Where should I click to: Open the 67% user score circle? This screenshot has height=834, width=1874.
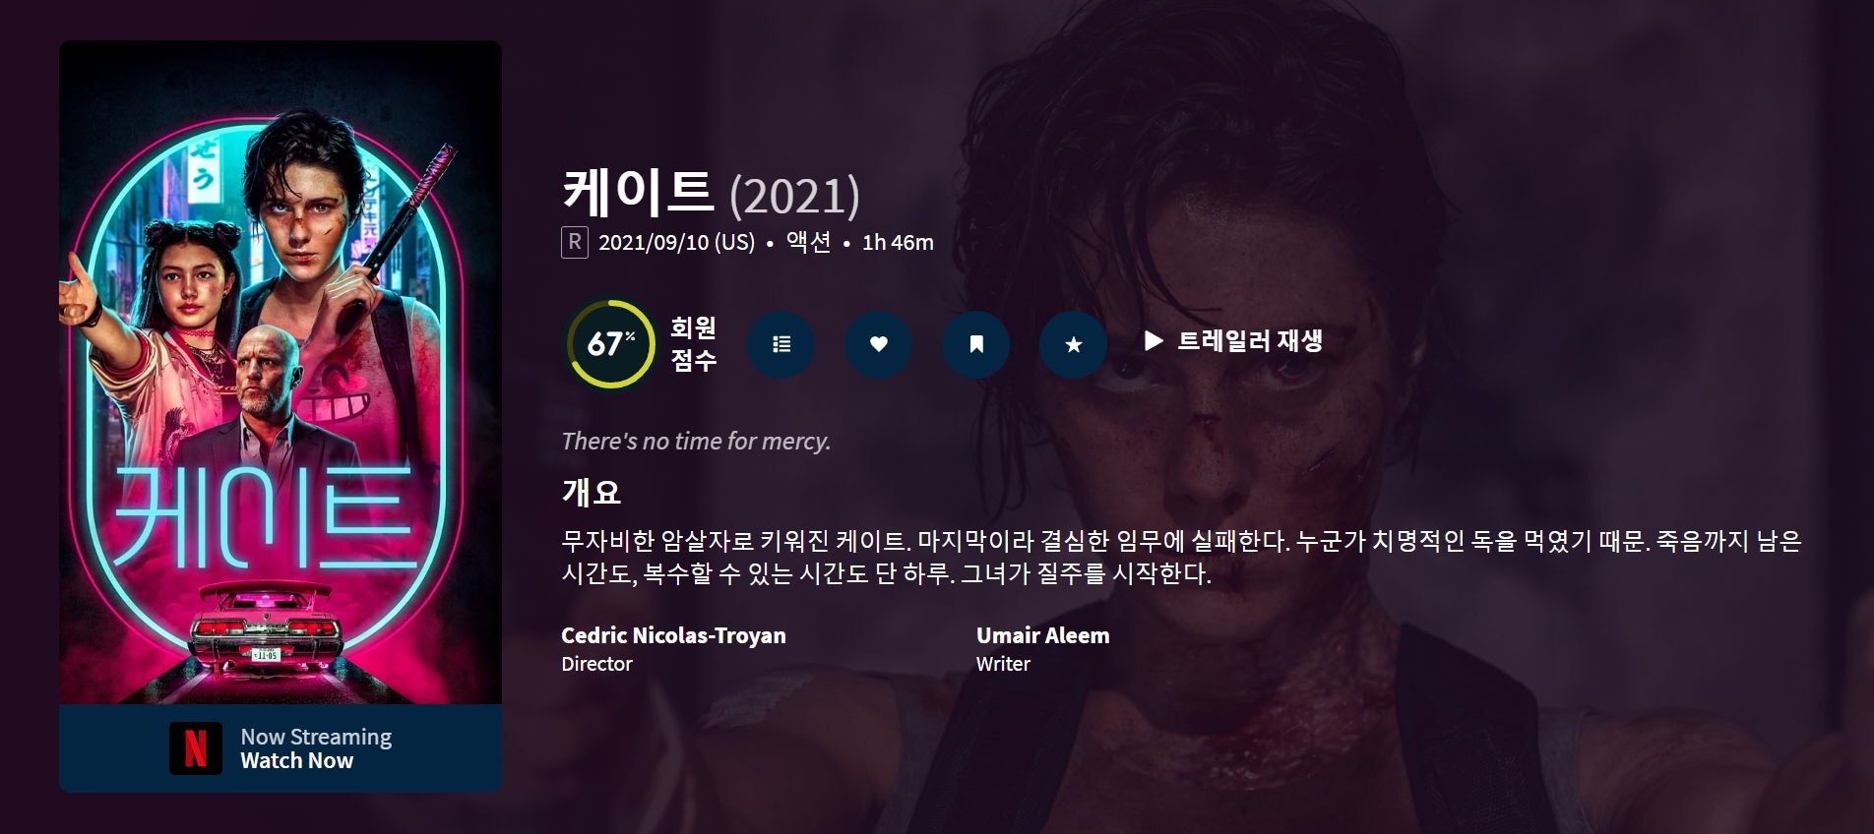611,344
